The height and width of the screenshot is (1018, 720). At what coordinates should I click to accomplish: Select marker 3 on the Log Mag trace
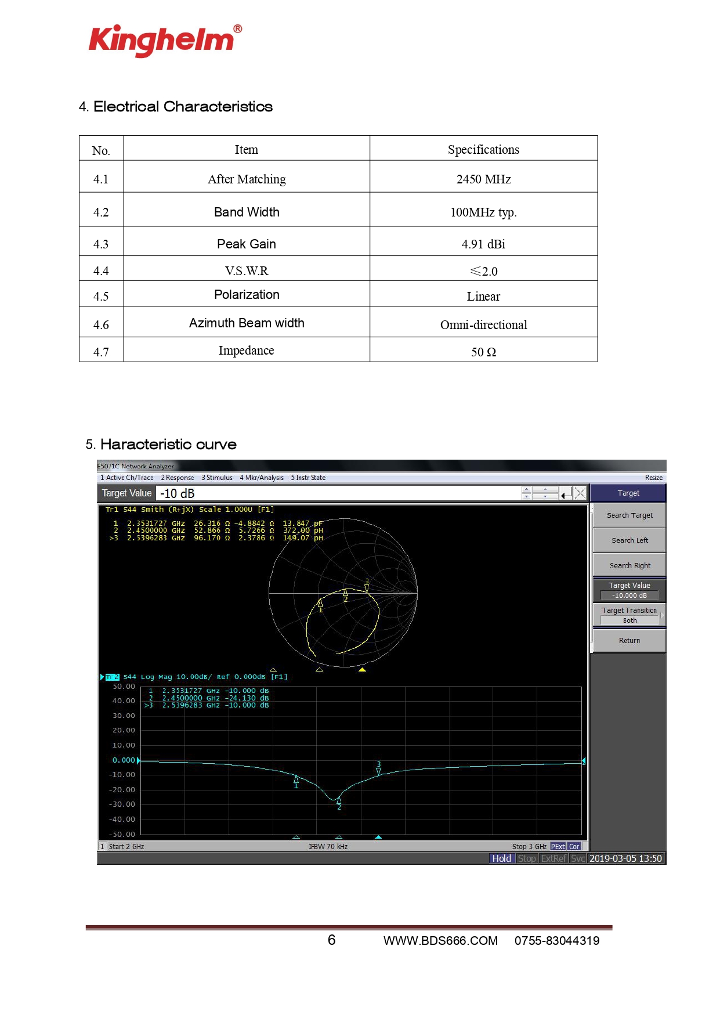pos(379,768)
